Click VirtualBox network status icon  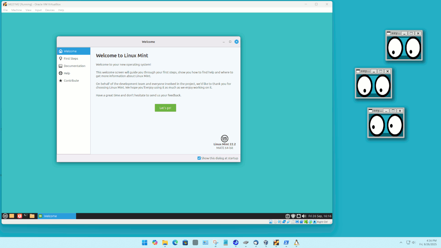click(284, 222)
